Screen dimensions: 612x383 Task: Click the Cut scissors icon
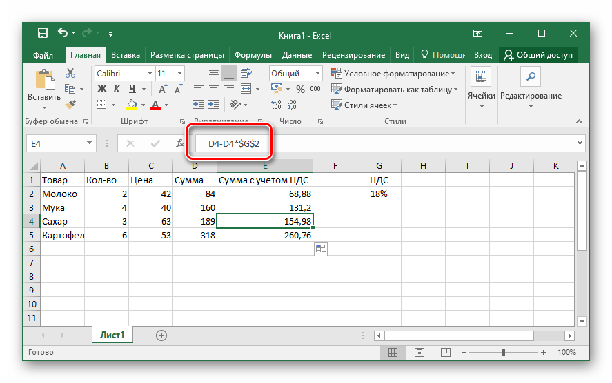tap(70, 74)
